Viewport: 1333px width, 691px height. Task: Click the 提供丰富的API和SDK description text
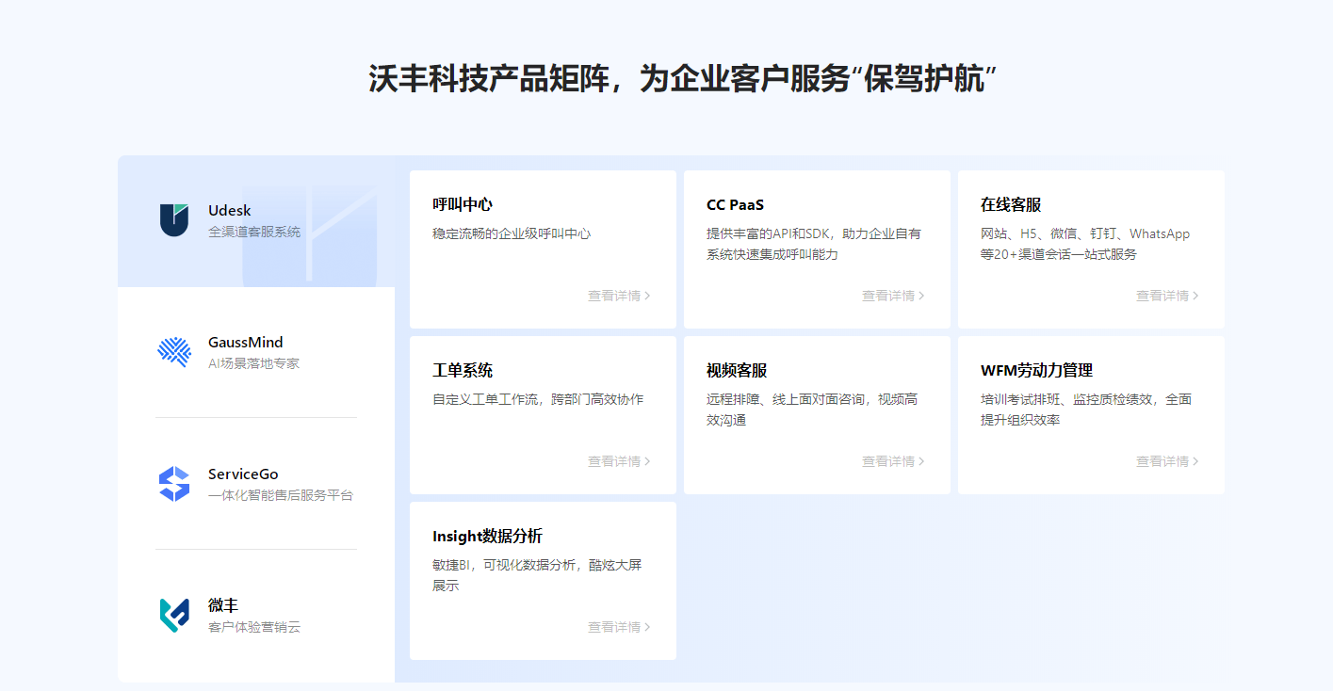(x=814, y=244)
